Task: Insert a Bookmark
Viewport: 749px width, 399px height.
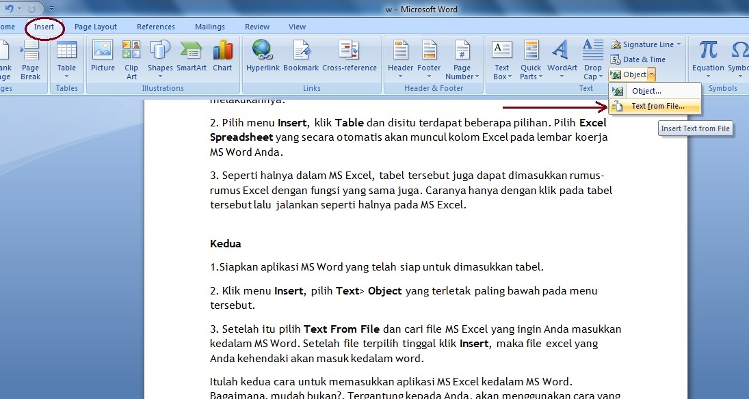Action: [302, 58]
